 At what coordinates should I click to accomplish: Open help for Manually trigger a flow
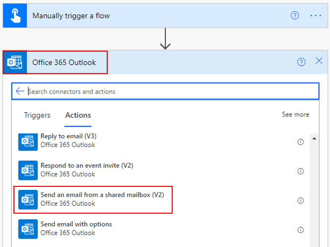[295, 15]
